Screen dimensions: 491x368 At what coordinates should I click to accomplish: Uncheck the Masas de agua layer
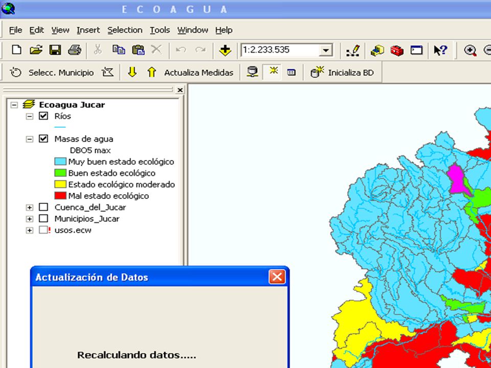coord(43,139)
